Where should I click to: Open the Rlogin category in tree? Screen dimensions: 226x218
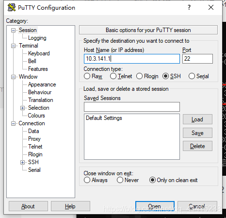[35, 154]
